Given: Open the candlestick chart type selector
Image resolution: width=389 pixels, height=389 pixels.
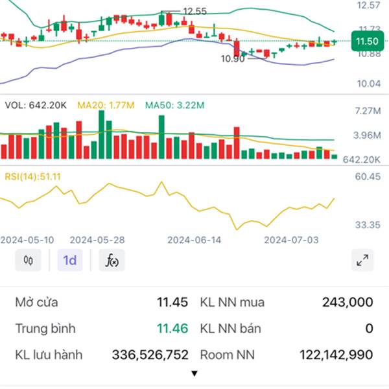Looking at the screenshot, I should (28, 260).
